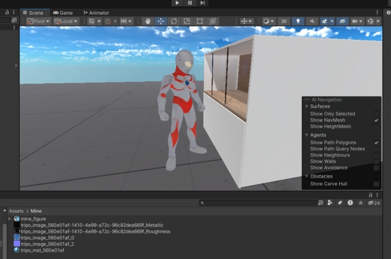Switch to the Scene tab
The width and height of the screenshot is (391, 259).
pyautogui.click(x=34, y=13)
